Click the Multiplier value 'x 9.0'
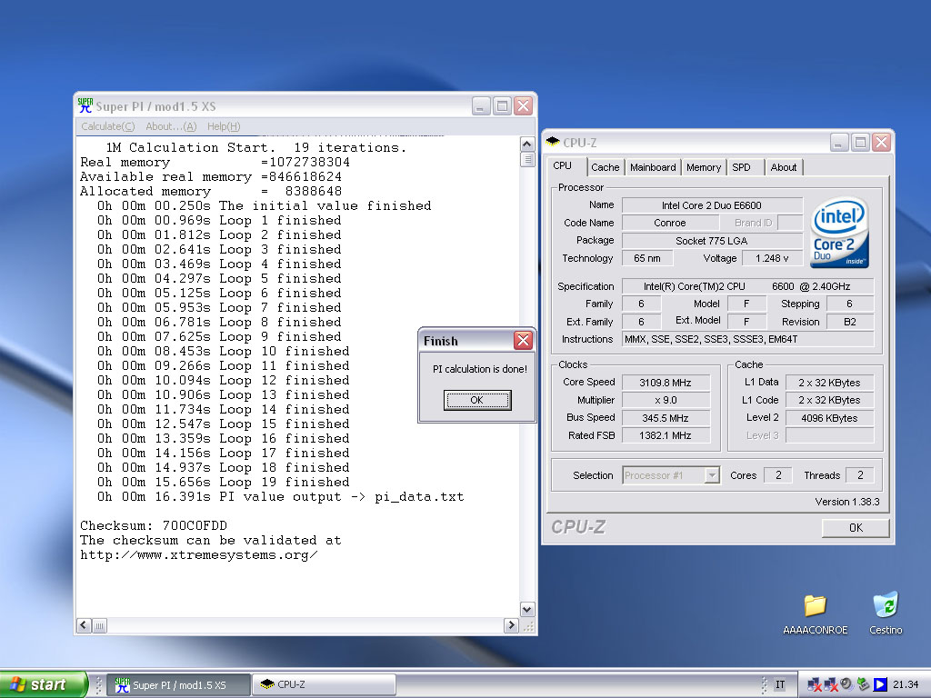 pyautogui.click(x=665, y=400)
